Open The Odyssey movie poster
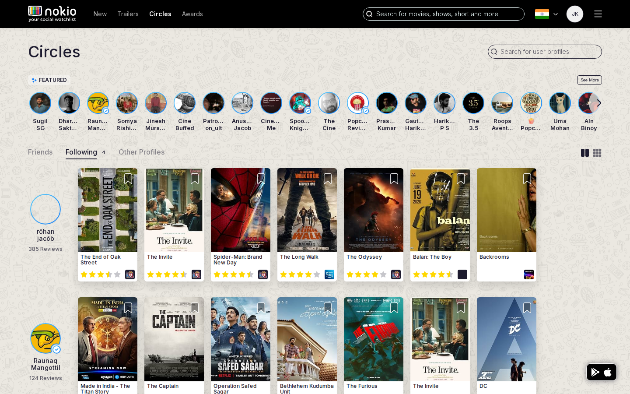The image size is (630, 394). [x=374, y=210]
